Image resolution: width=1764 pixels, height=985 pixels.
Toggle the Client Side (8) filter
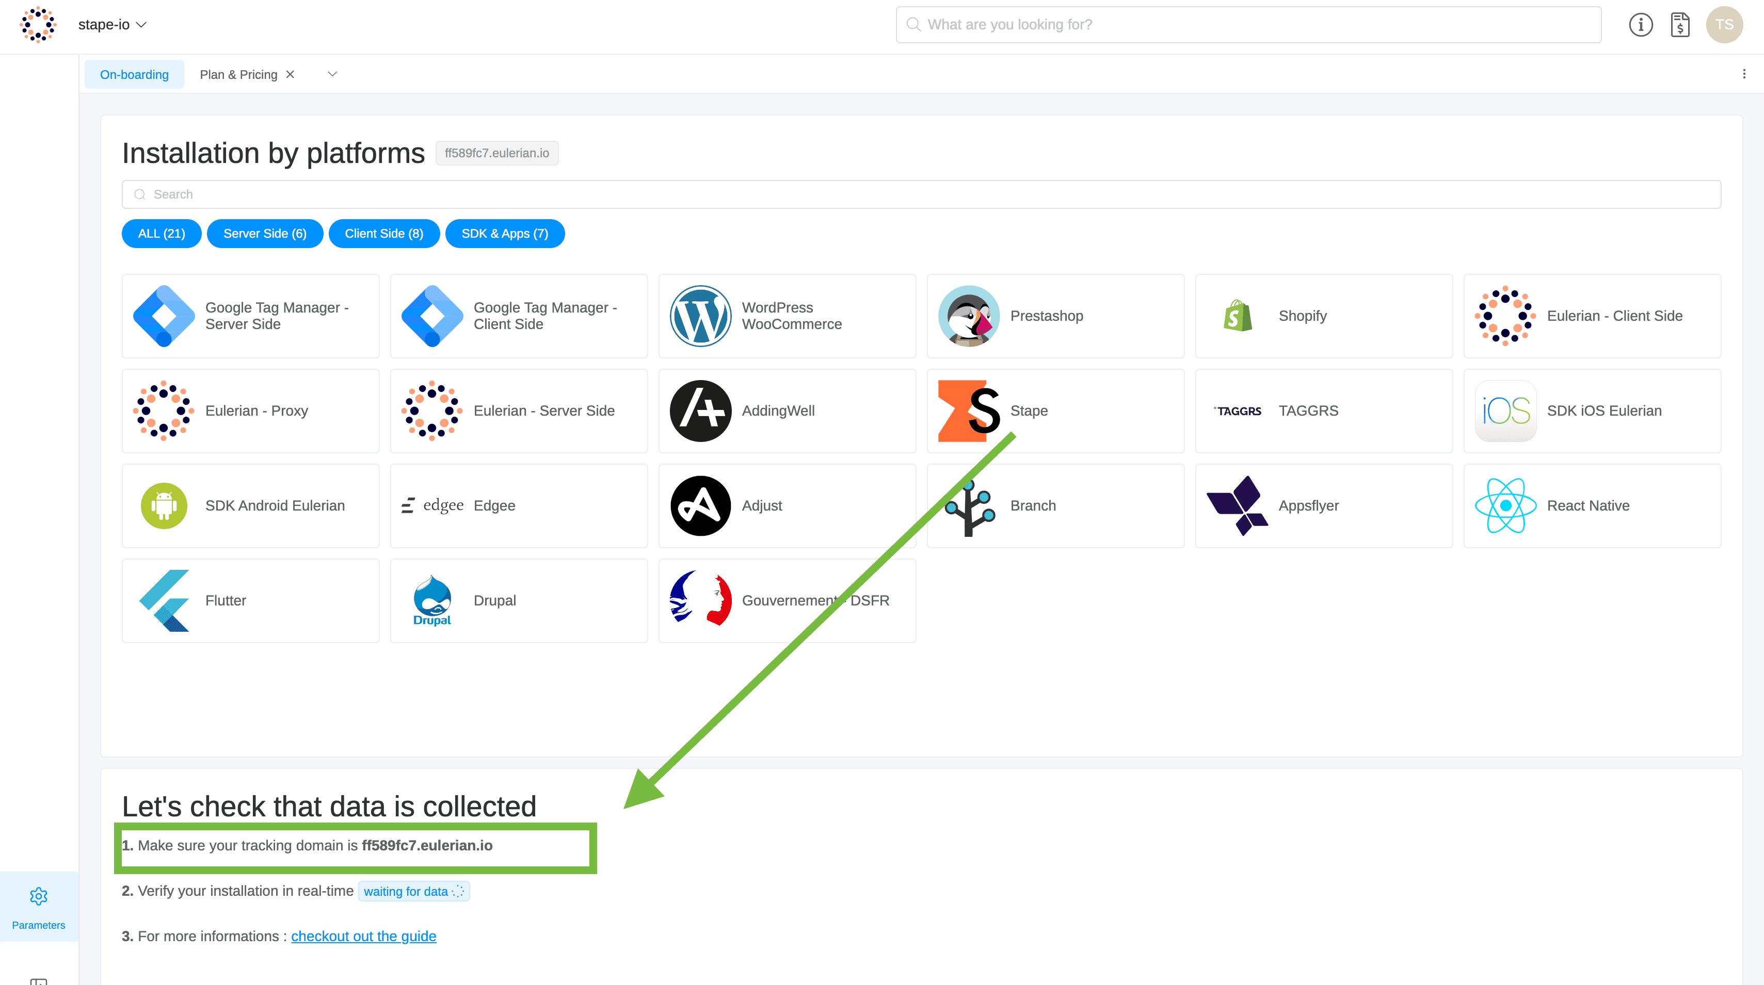click(383, 234)
